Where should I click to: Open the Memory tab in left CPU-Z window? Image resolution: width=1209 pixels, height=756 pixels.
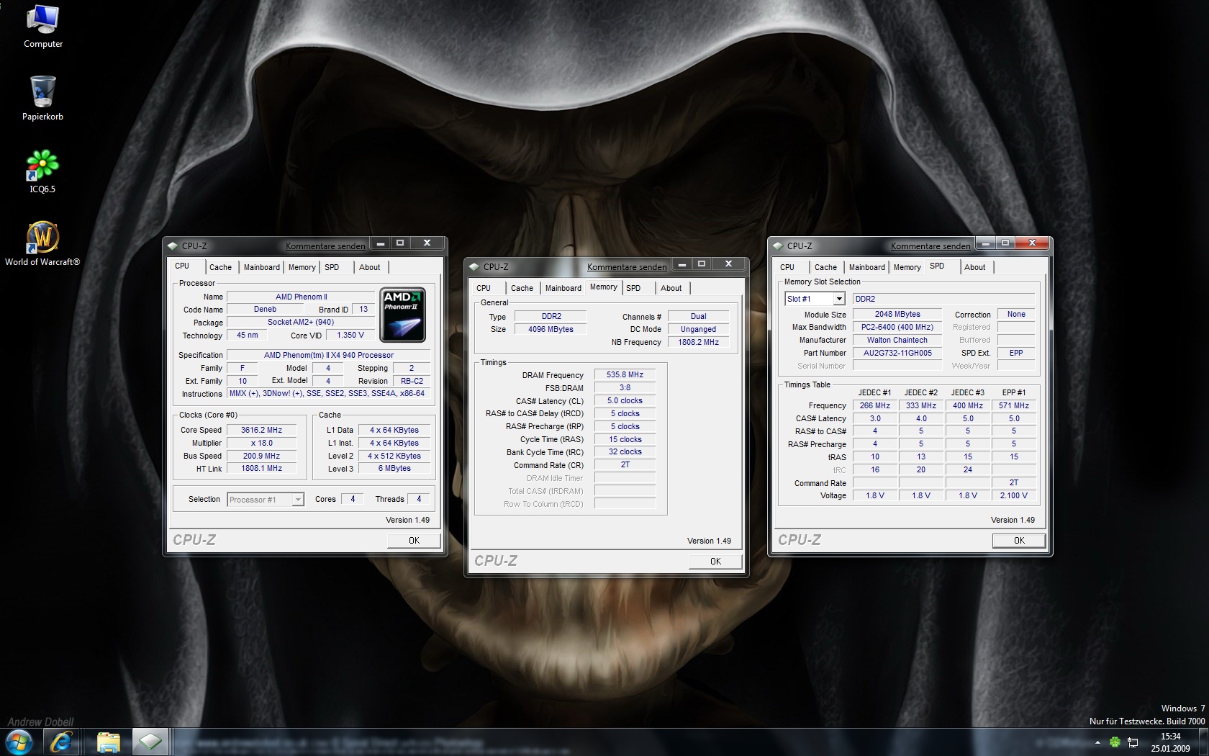[302, 267]
